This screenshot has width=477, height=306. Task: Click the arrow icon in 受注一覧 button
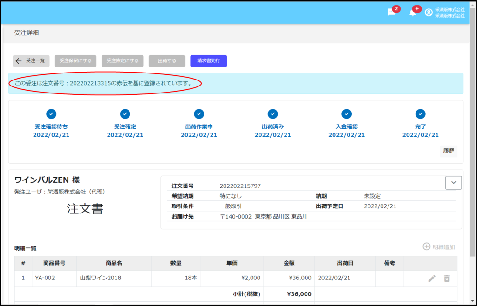click(x=19, y=61)
